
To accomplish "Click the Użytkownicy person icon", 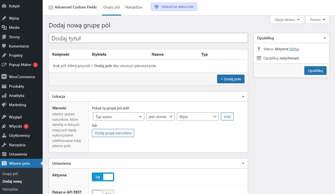I will (4, 135).
